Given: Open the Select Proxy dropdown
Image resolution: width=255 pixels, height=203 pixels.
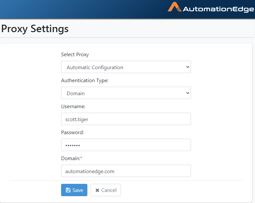Looking at the screenshot, I should 126,67.
